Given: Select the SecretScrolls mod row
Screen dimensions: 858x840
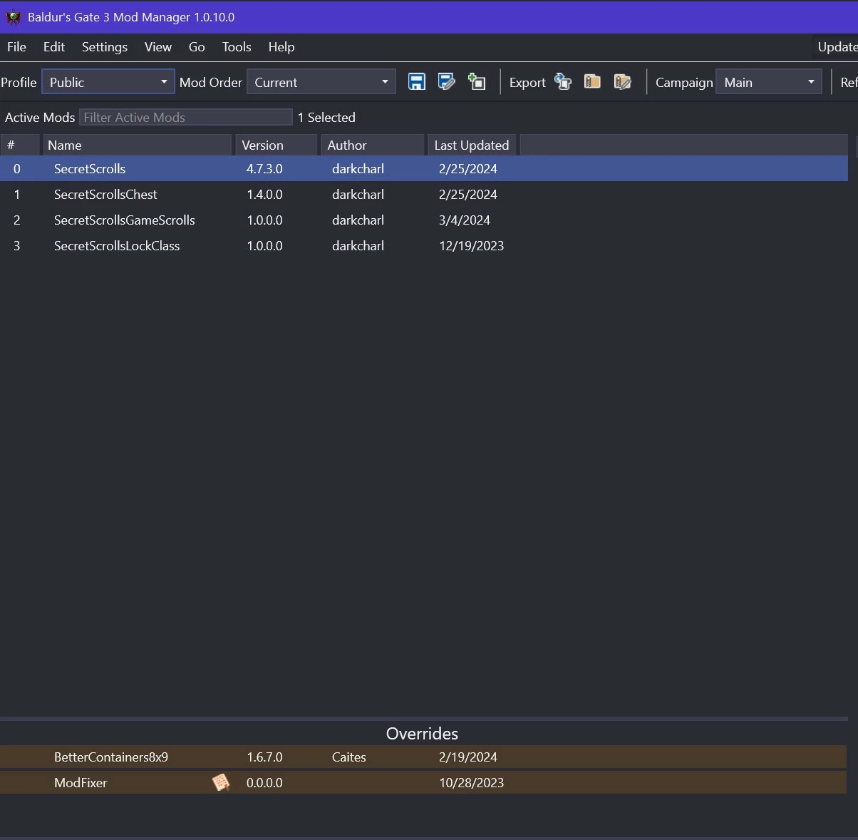Looking at the screenshot, I should (x=424, y=169).
